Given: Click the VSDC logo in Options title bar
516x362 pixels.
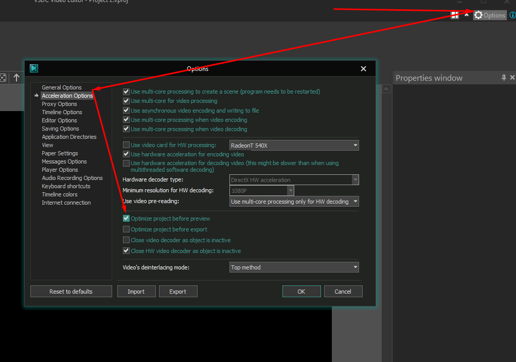Looking at the screenshot, I should (34, 68).
